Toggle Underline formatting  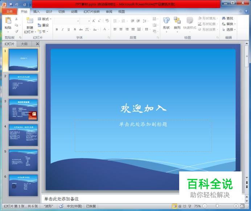click(x=69, y=29)
